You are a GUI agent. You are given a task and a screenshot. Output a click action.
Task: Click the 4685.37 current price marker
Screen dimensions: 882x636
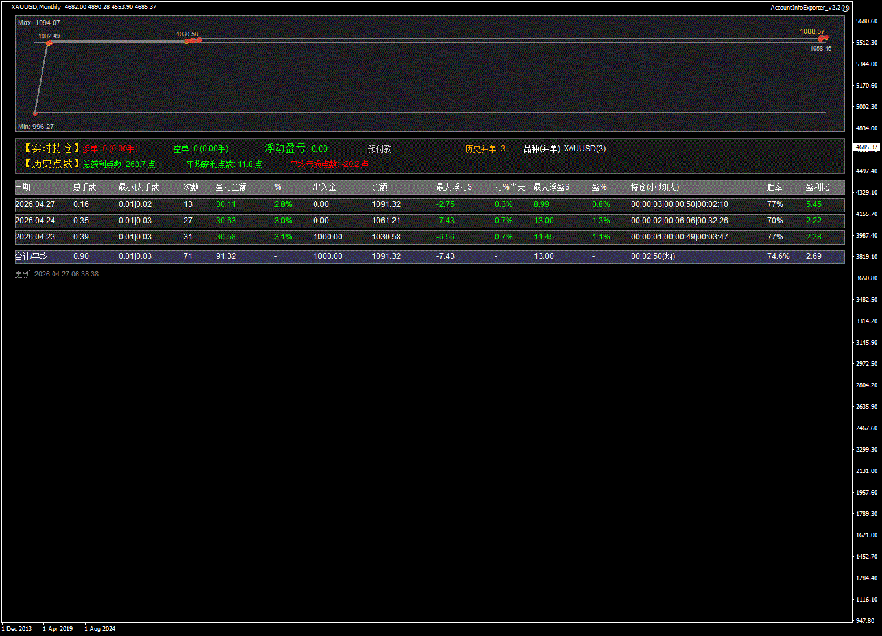tap(866, 147)
